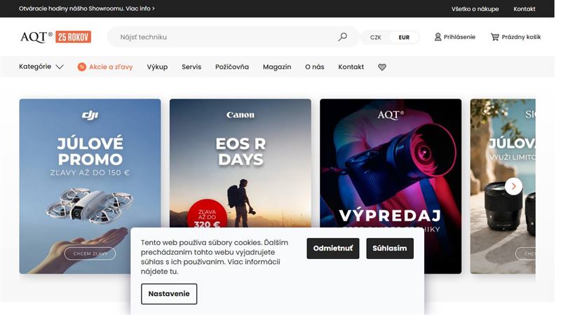The width and height of the screenshot is (561, 315).
Task: Click the AQT logo
Action: [x=36, y=37]
